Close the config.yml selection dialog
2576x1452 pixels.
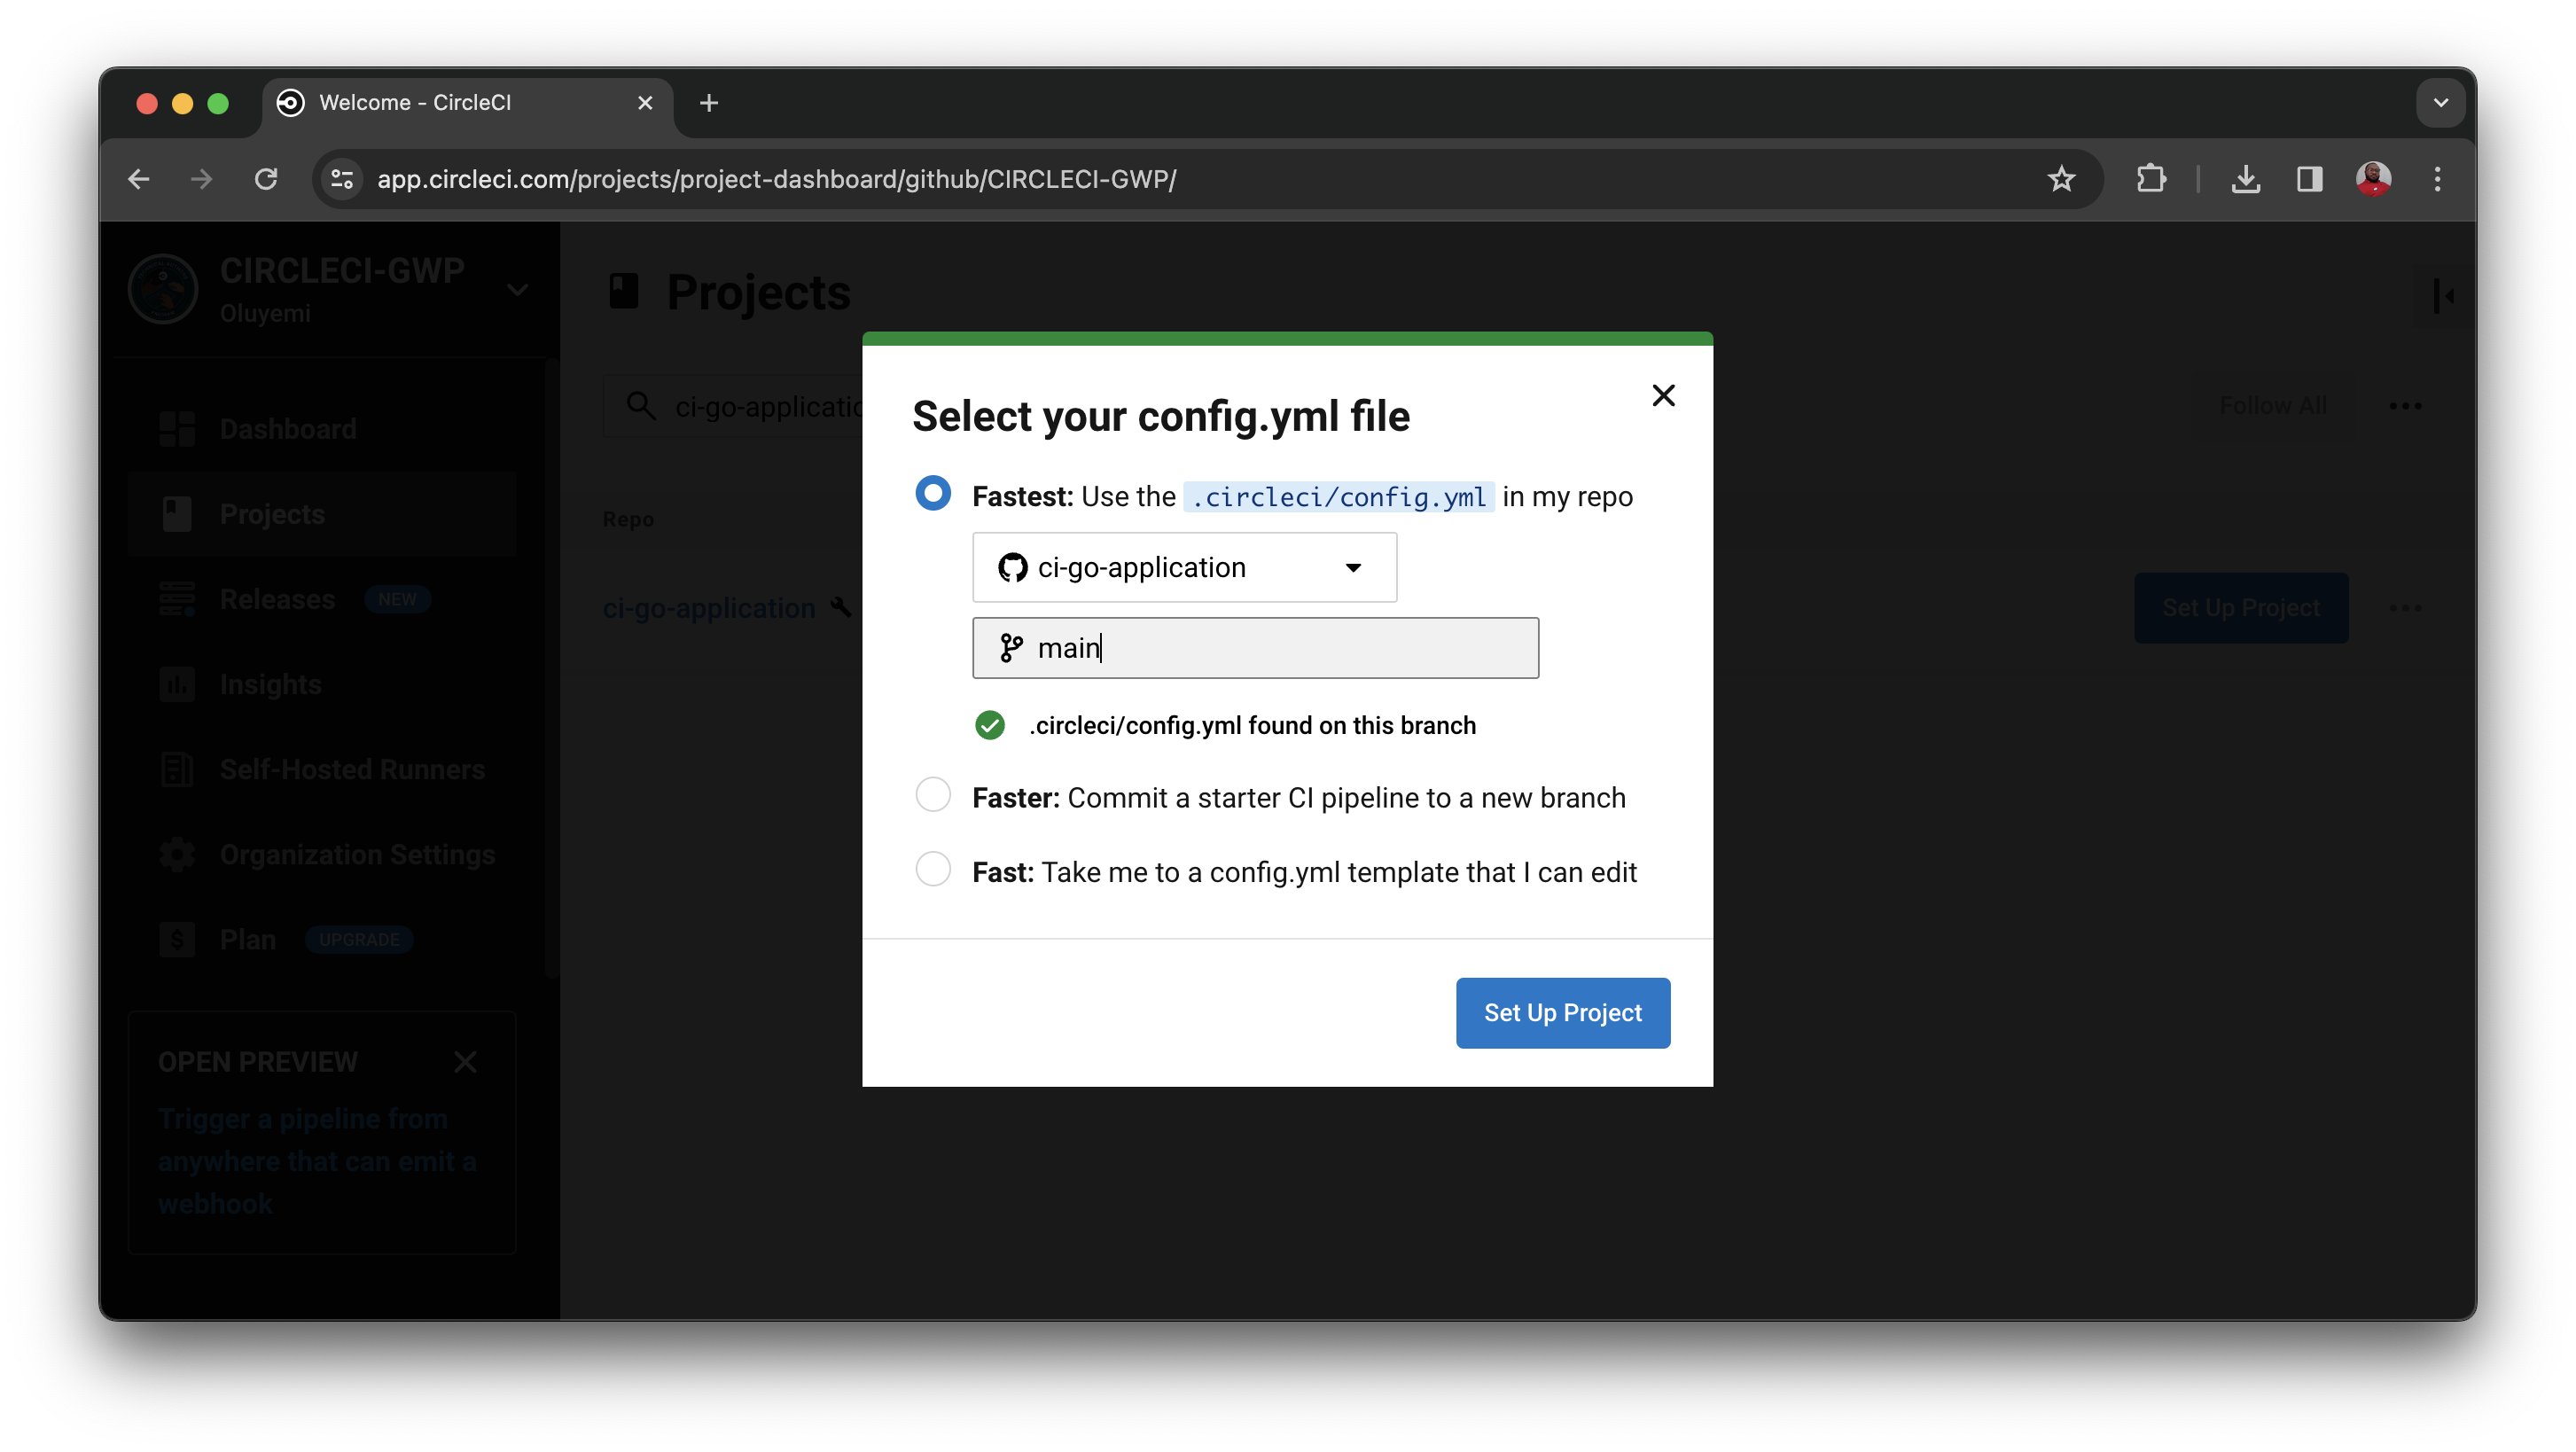tap(1663, 396)
